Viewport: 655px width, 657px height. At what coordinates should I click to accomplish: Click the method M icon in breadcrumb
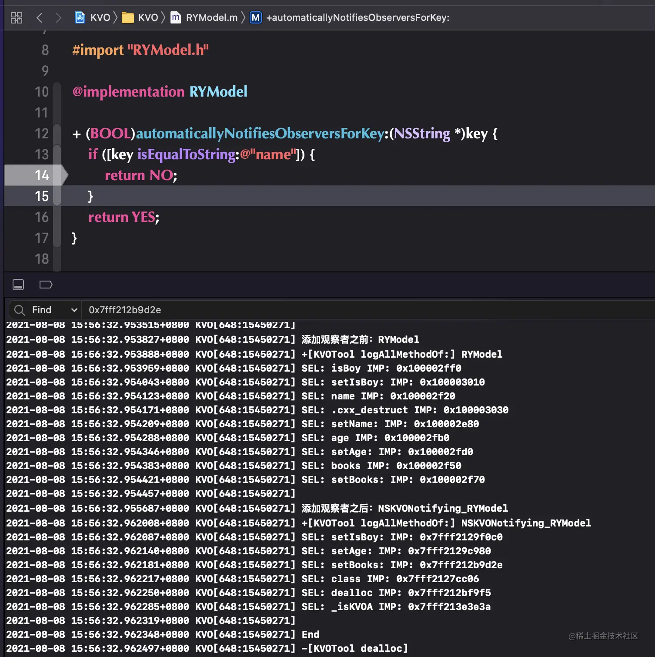pos(256,17)
